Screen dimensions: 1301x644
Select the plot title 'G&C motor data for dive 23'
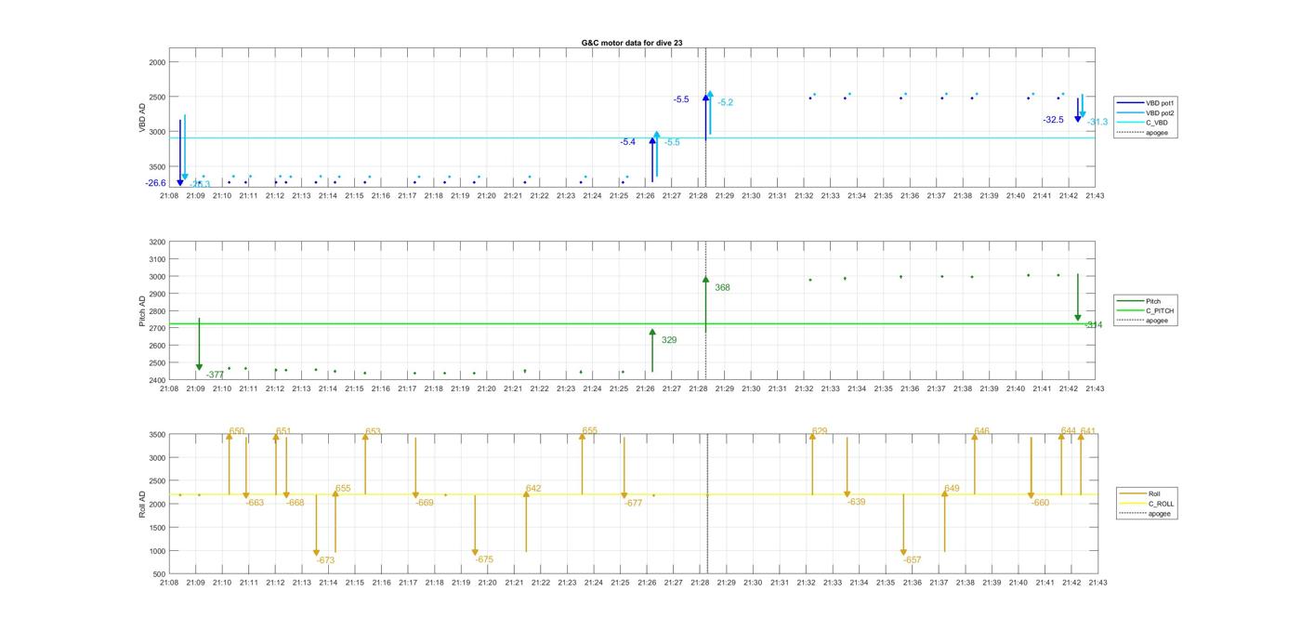[x=631, y=43]
